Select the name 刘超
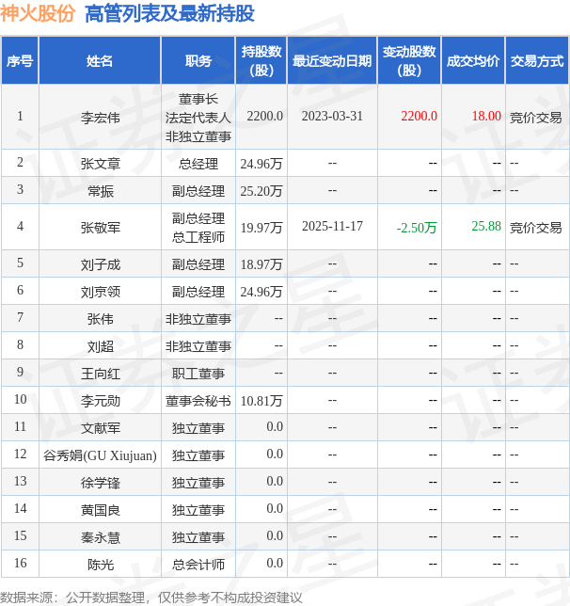The height and width of the screenshot is (606, 570). click(100, 346)
